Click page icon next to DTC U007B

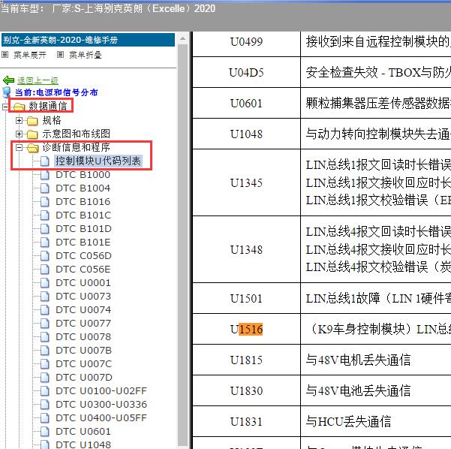click(44, 351)
